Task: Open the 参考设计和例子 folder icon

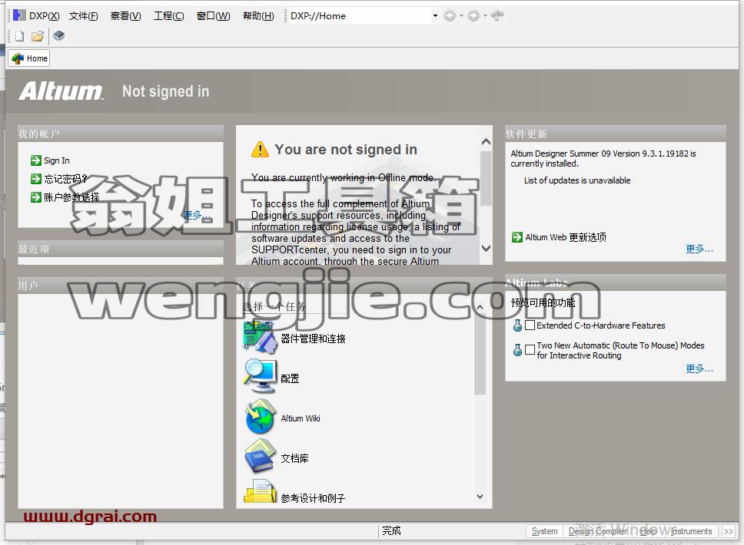Action: [260, 491]
